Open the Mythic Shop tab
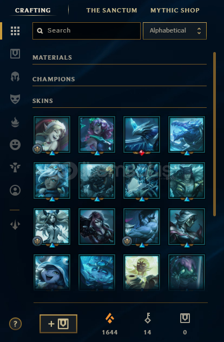224x342 pixels. [175, 10]
